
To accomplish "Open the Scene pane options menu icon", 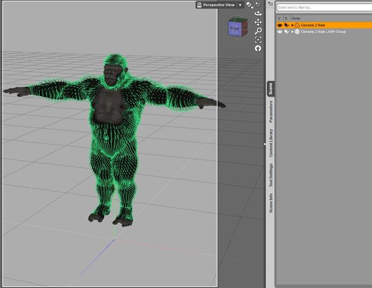I will (270, 4).
